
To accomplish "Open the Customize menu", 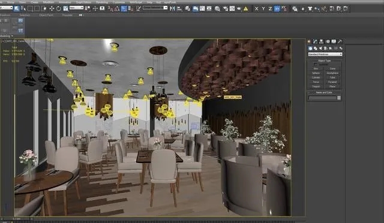I will [x=119, y=2].
